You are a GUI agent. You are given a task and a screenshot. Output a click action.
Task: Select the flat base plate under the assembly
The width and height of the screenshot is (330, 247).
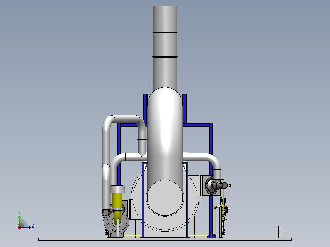165,239
